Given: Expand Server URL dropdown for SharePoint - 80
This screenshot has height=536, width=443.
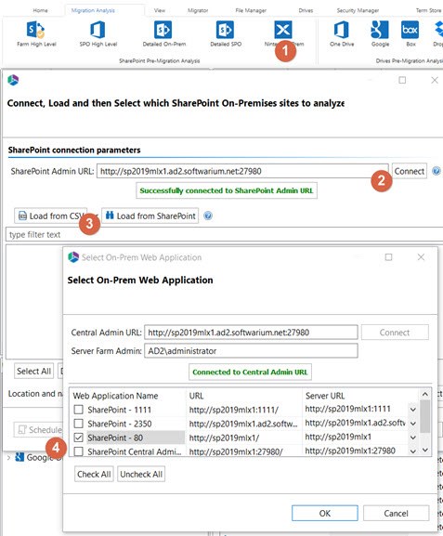Looking at the screenshot, I should (x=413, y=438).
